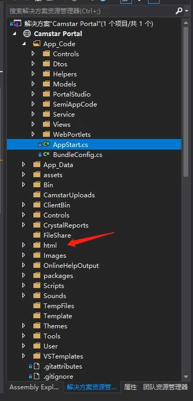Click the Solution Explorer search input field
Screen dimensions: 193x401
pos(91,11)
